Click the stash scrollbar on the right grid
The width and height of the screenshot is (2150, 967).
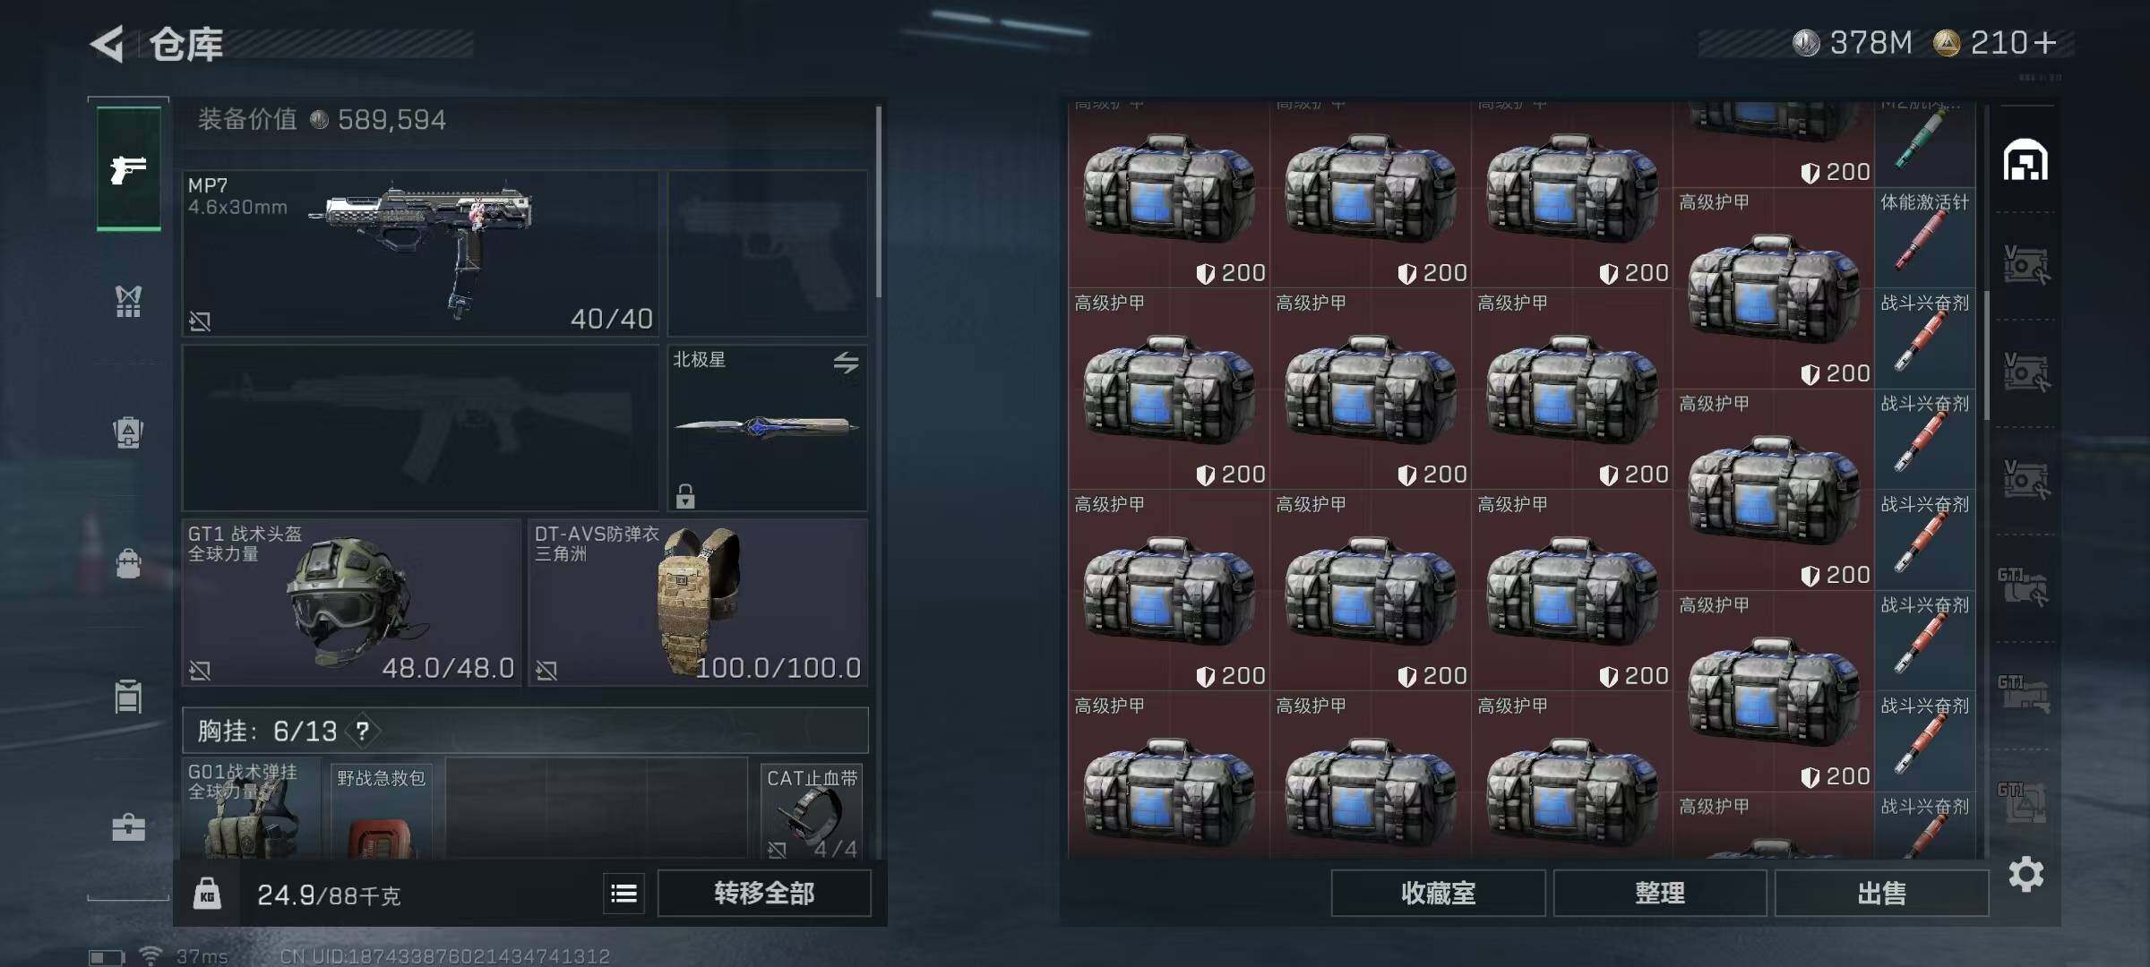pos(1986,355)
